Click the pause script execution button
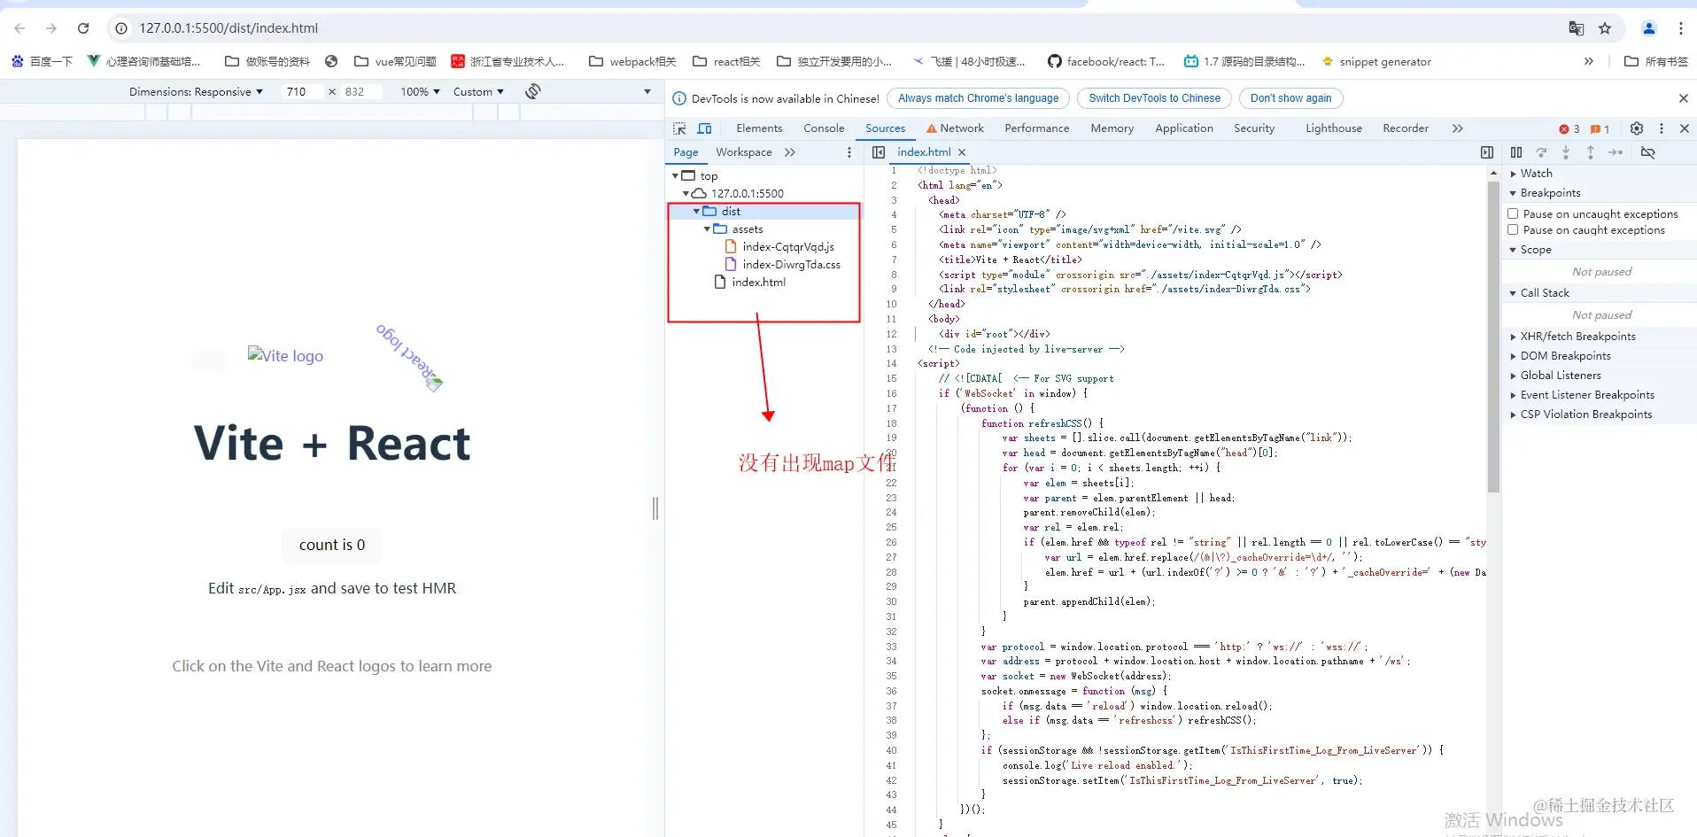1697x837 pixels. coord(1516,152)
